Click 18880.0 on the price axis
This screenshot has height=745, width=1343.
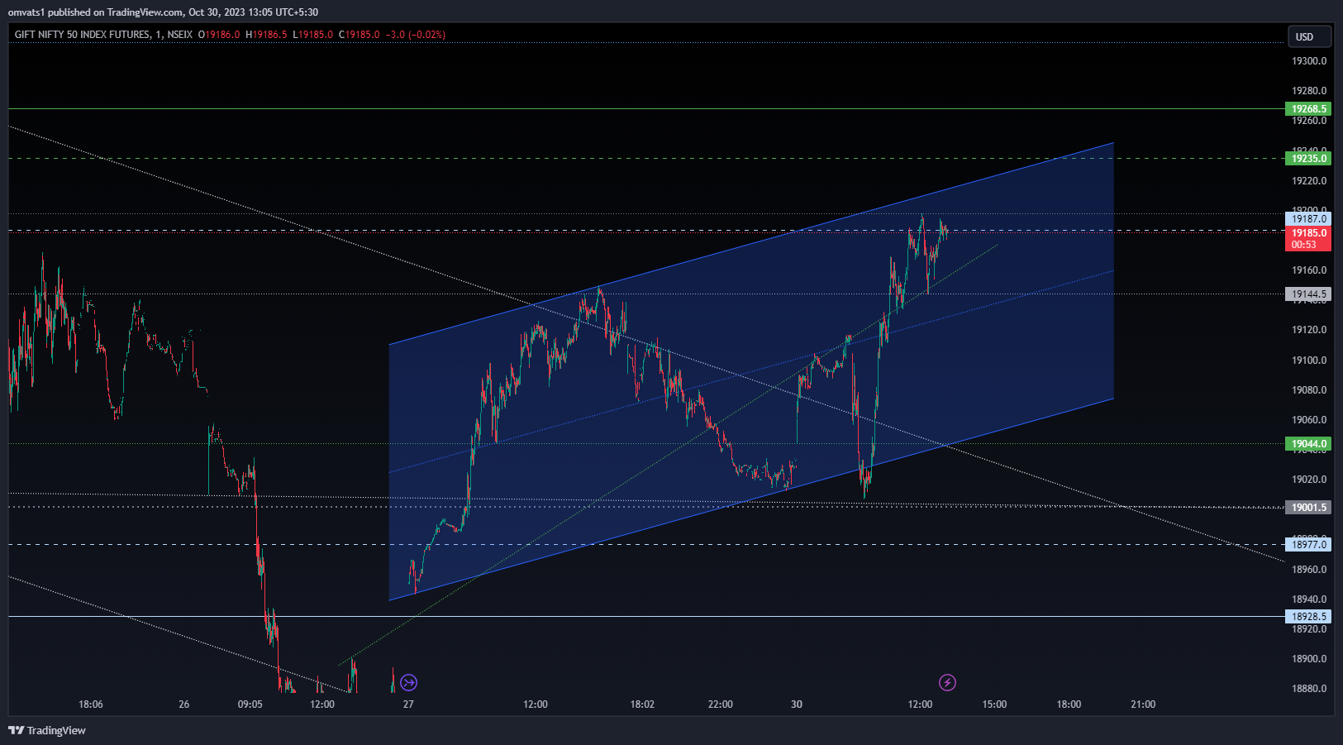click(1309, 689)
